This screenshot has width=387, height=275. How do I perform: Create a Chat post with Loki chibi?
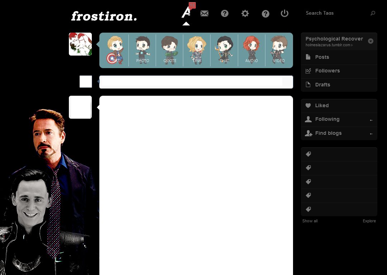click(224, 50)
